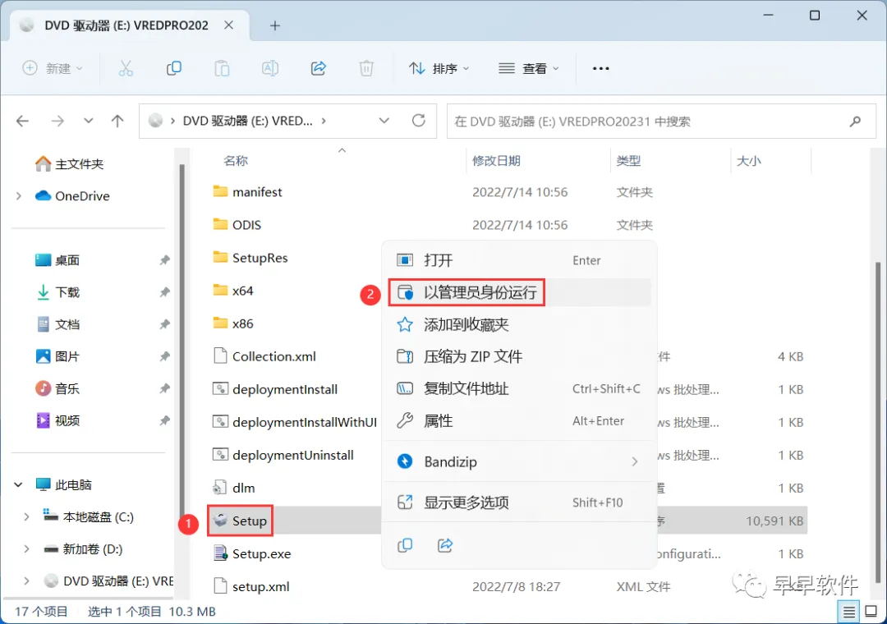Screen dimensions: 887x624
Task: Open the Bandizip submenu
Action: click(519, 461)
